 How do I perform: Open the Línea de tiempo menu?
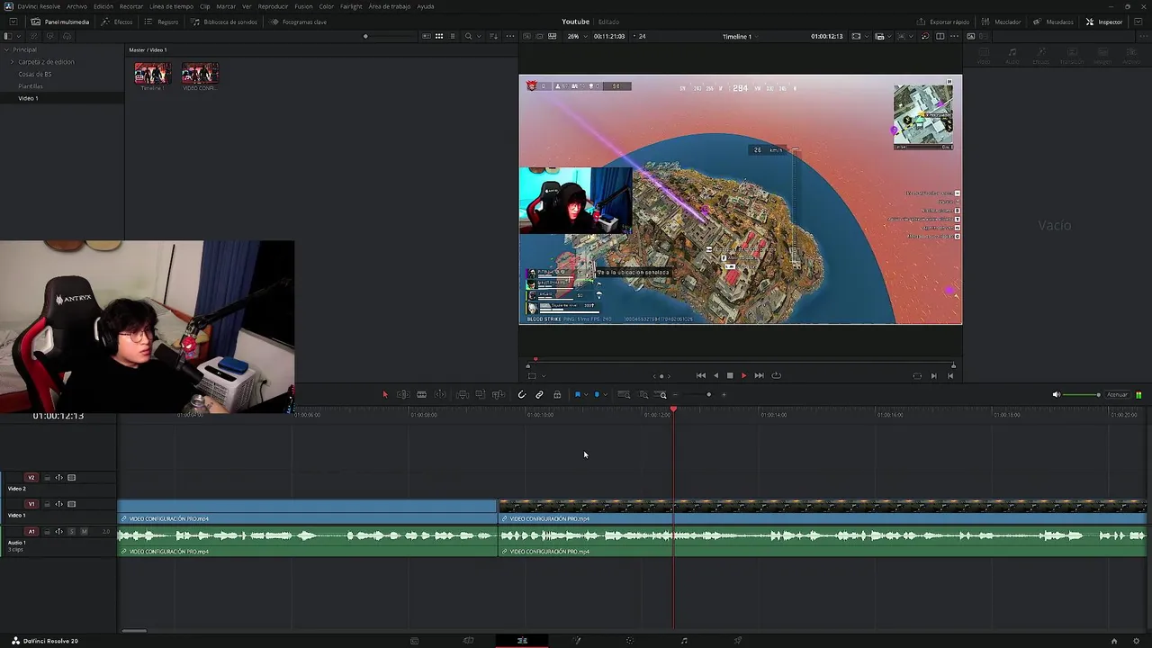pyautogui.click(x=171, y=6)
